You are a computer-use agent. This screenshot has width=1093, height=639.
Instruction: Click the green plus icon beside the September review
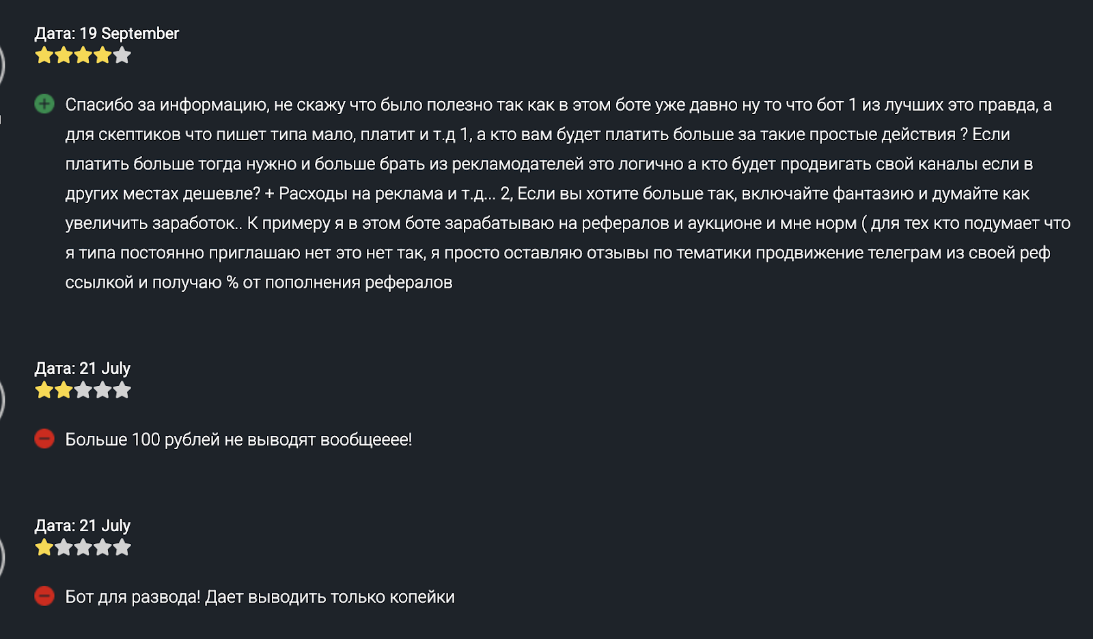[44, 104]
